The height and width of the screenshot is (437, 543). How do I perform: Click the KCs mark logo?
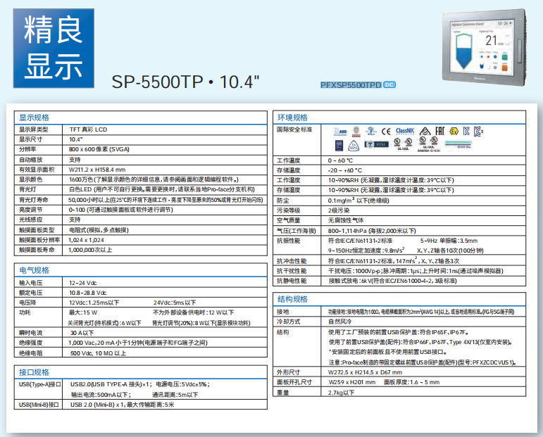pos(478,132)
